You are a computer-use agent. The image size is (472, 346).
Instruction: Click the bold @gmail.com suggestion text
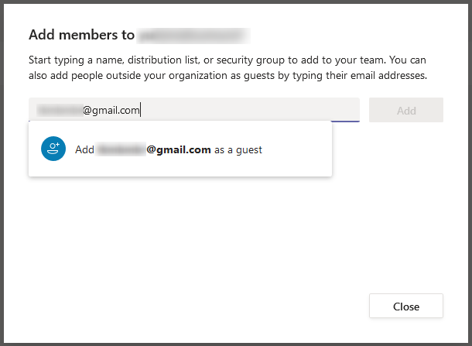coord(179,149)
